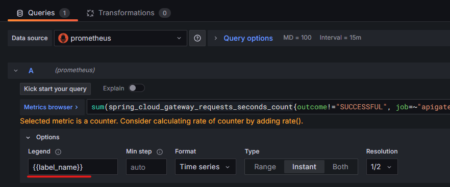The height and width of the screenshot is (187, 450).
Task: Click the Min step info icon
Action: tap(160, 152)
